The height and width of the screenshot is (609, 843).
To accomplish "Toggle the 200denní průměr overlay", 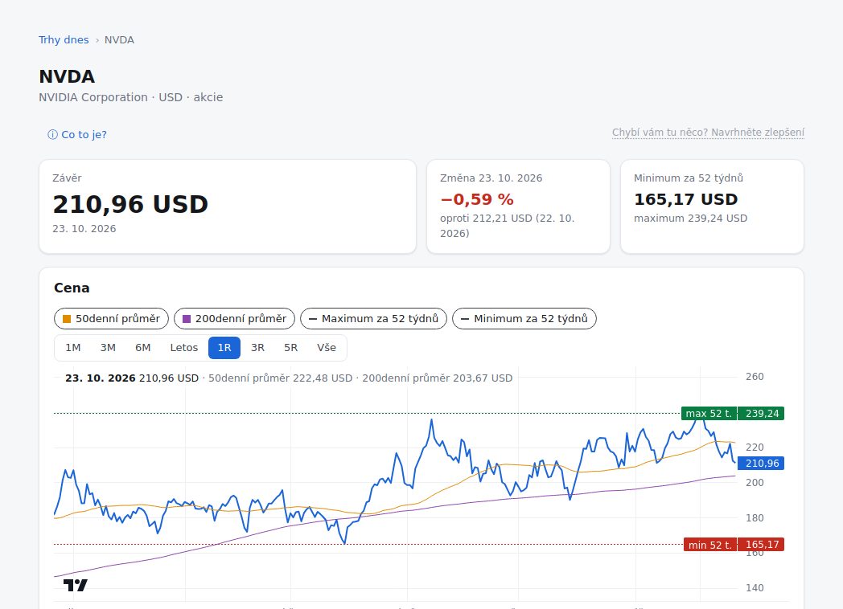I will 234,318.
